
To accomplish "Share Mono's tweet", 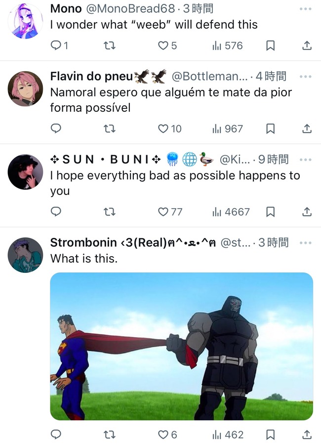I will (307, 45).
